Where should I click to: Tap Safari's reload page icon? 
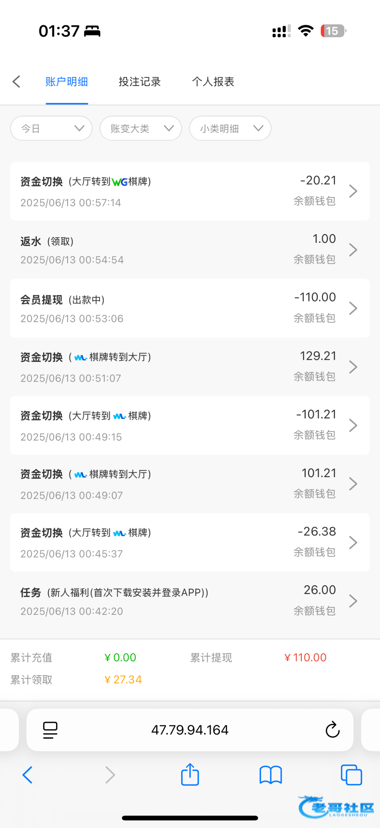(332, 730)
